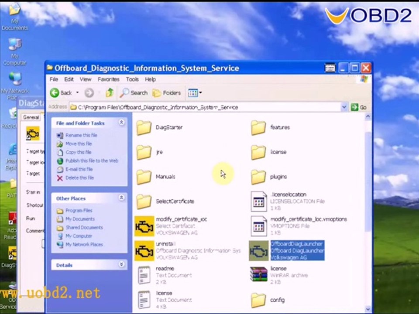
Task: Select the OffboardDiagLauncher engine icon
Action: point(259,251)
